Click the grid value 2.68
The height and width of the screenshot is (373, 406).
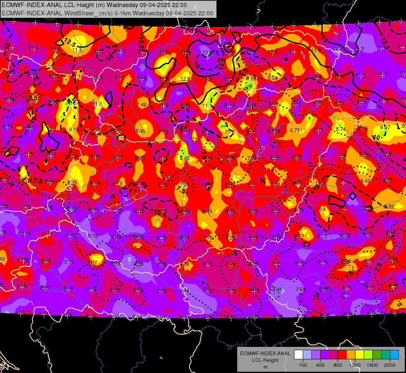(161, 291)
